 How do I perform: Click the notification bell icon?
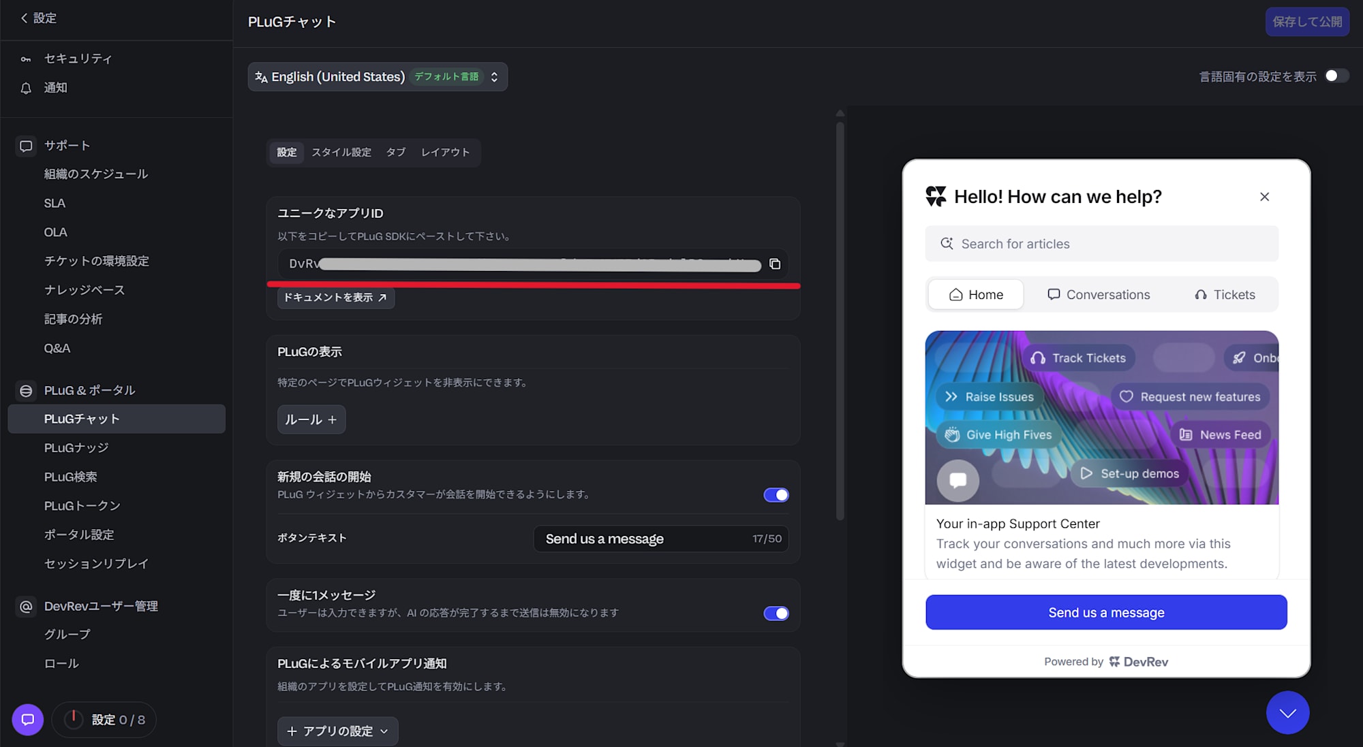26,88
